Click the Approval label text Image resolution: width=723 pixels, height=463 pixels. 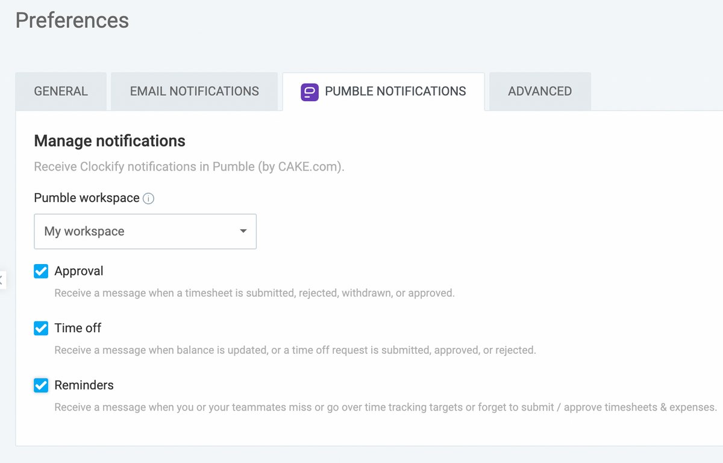(x=79, y=271)
